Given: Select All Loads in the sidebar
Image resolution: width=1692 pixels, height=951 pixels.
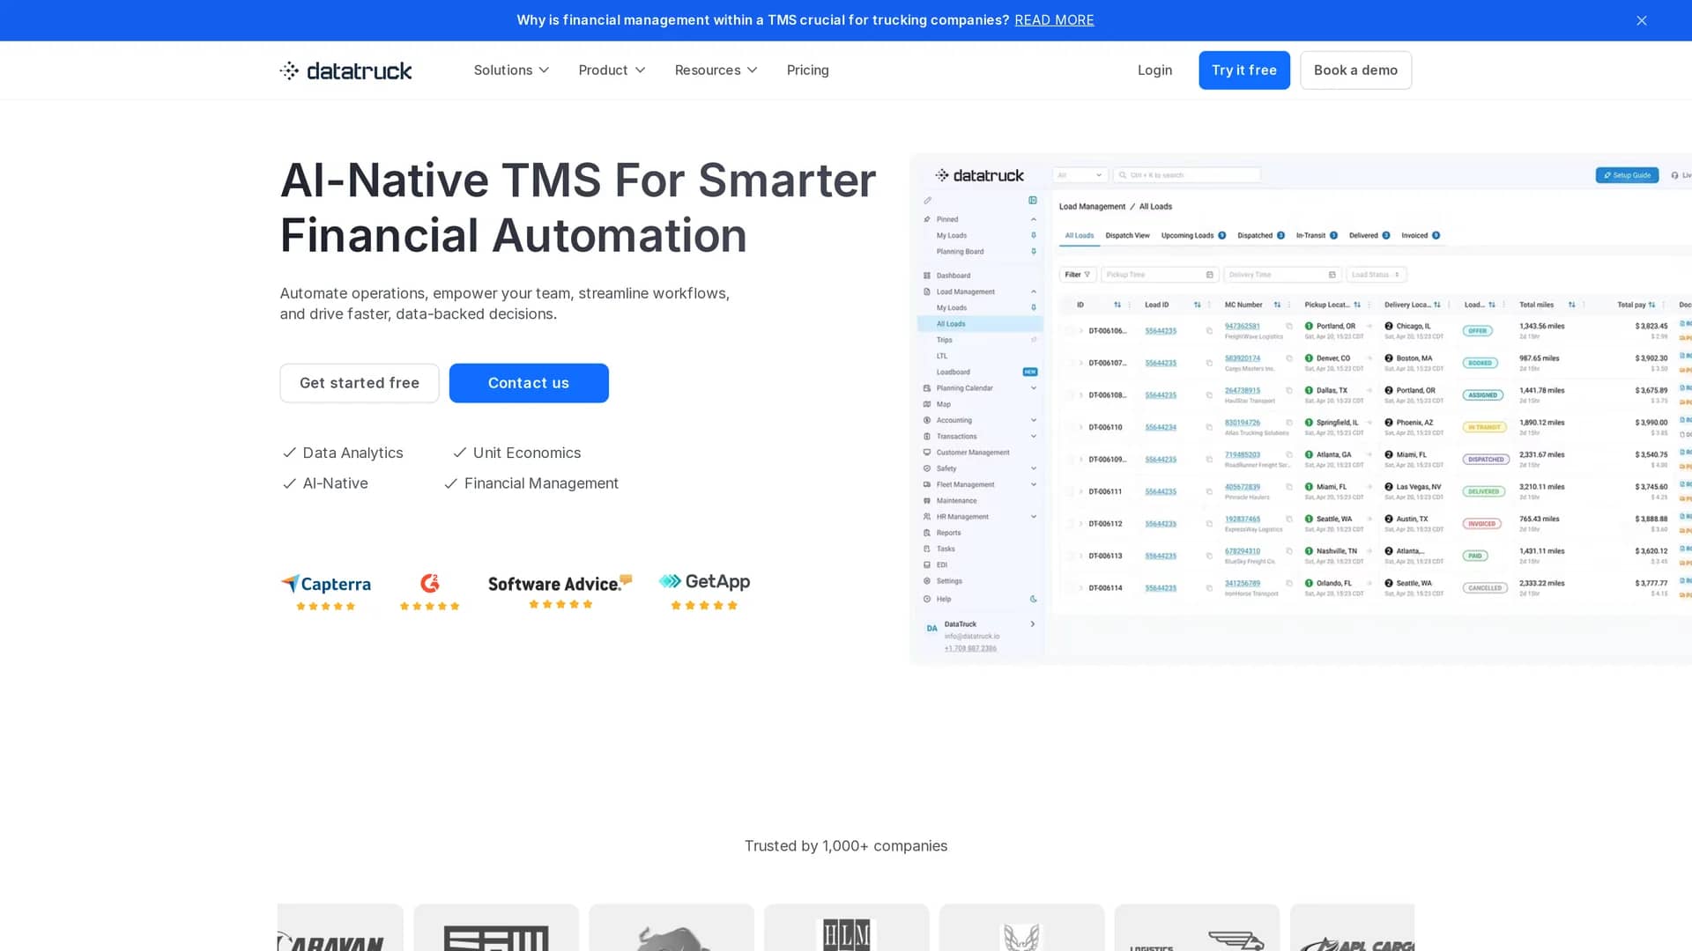Looking at the screenshot, I should pos(980,324).
